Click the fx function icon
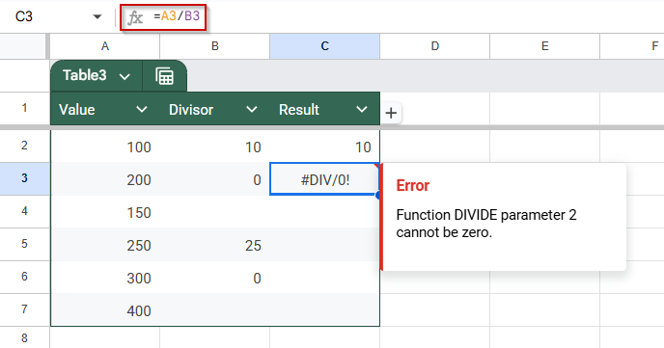 pyautogui.click(x=135, y=17)
